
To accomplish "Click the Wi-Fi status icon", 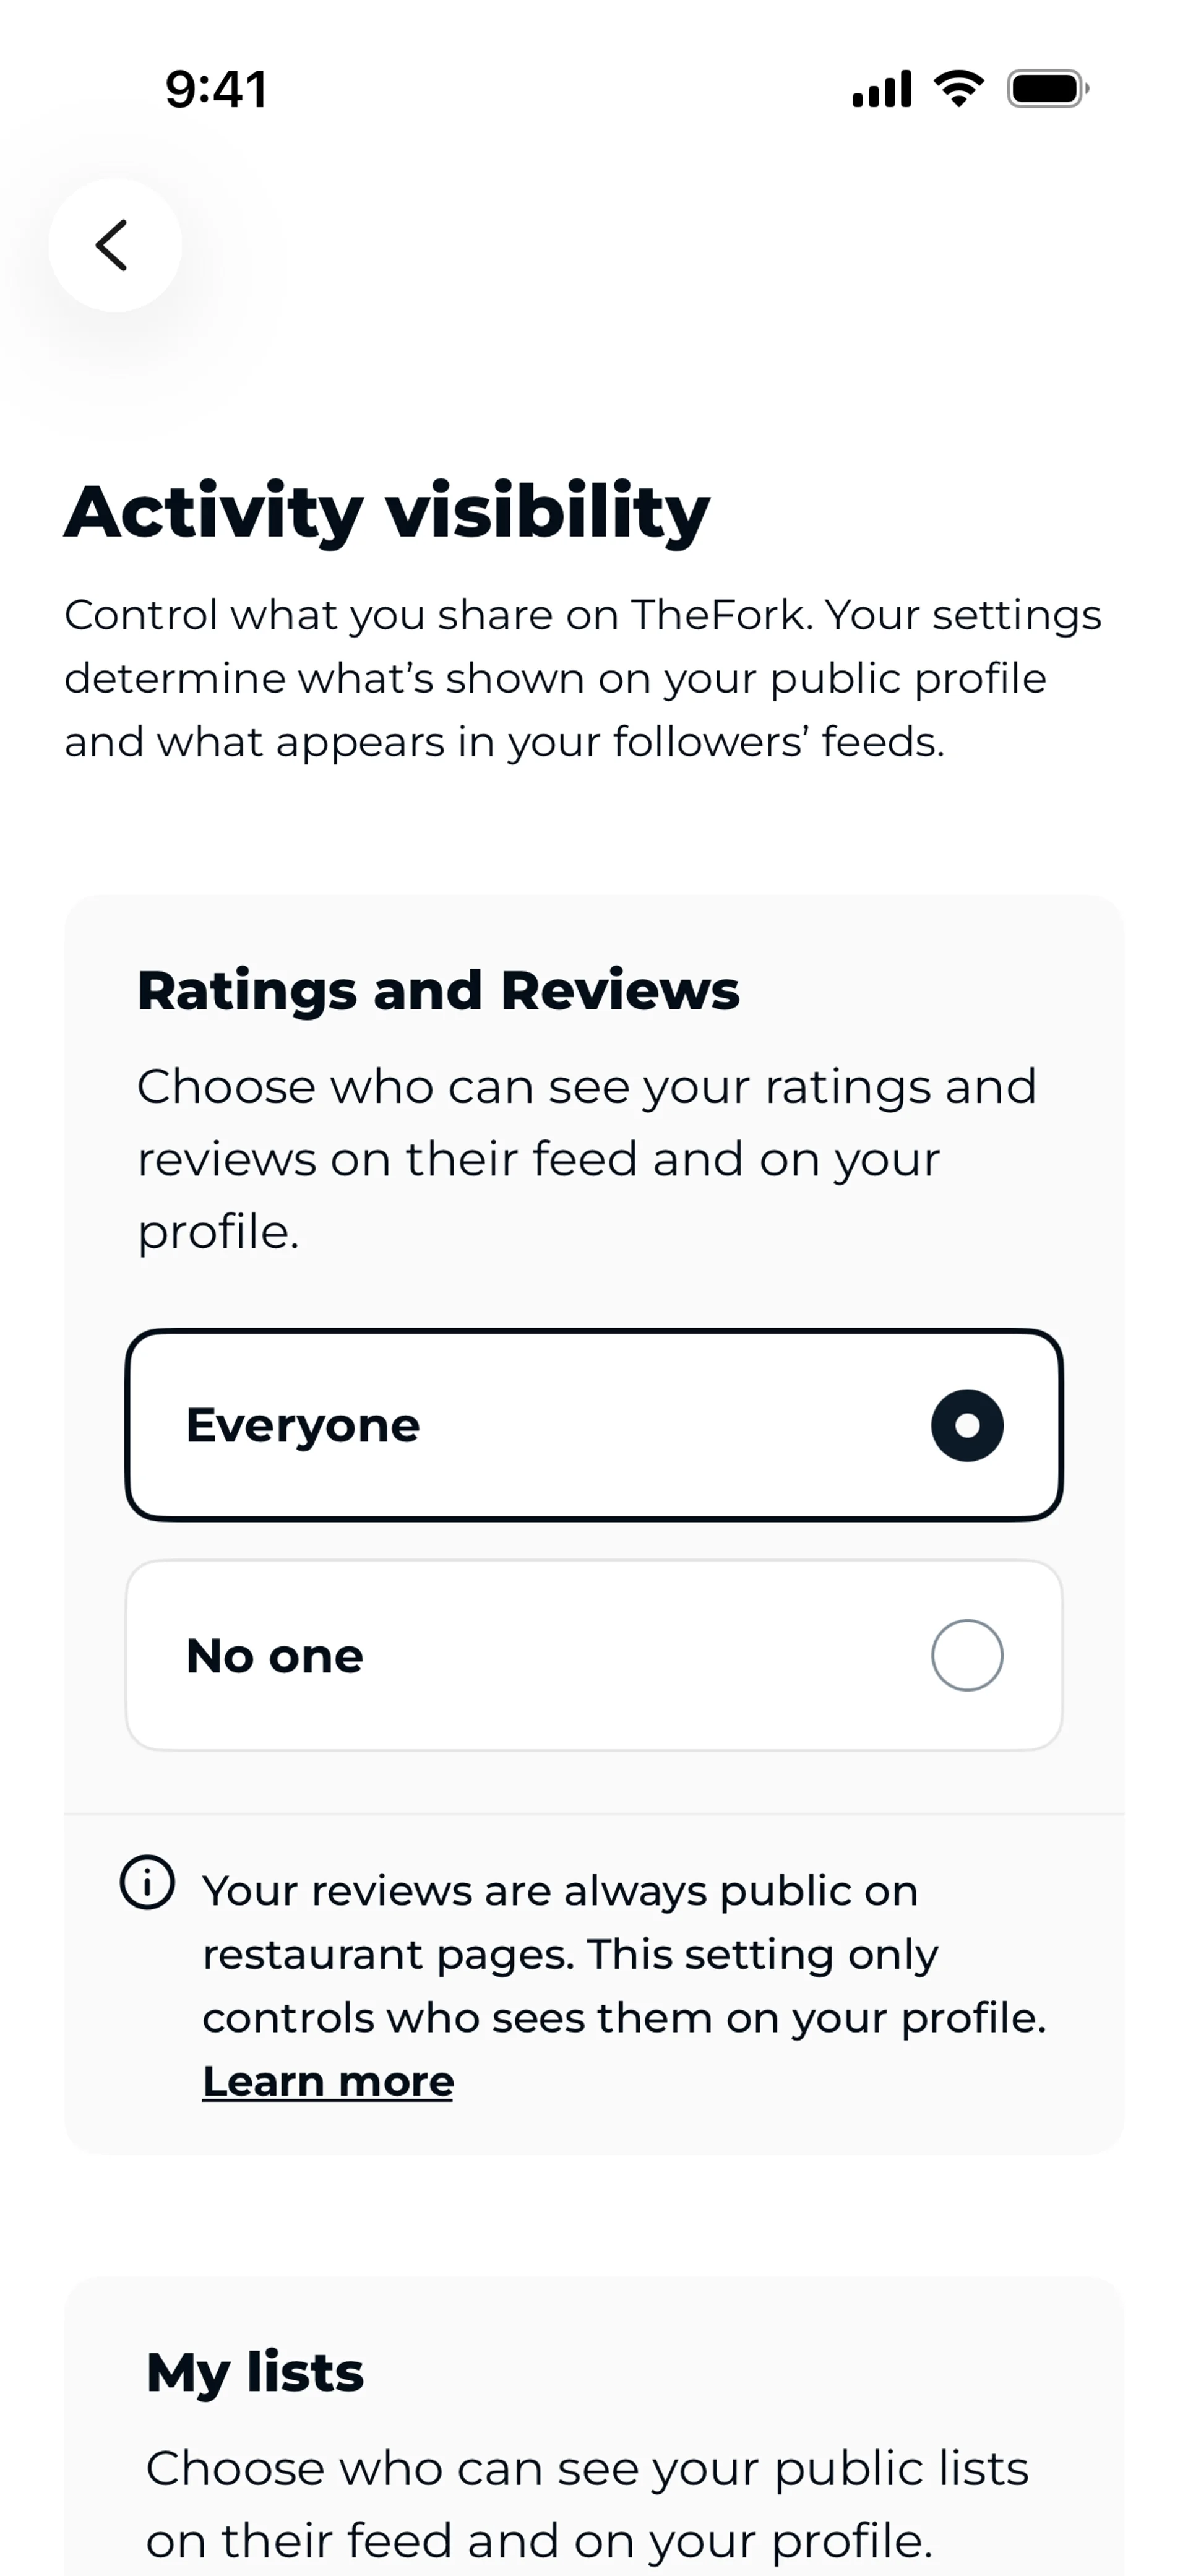I will tap(958, 89).
